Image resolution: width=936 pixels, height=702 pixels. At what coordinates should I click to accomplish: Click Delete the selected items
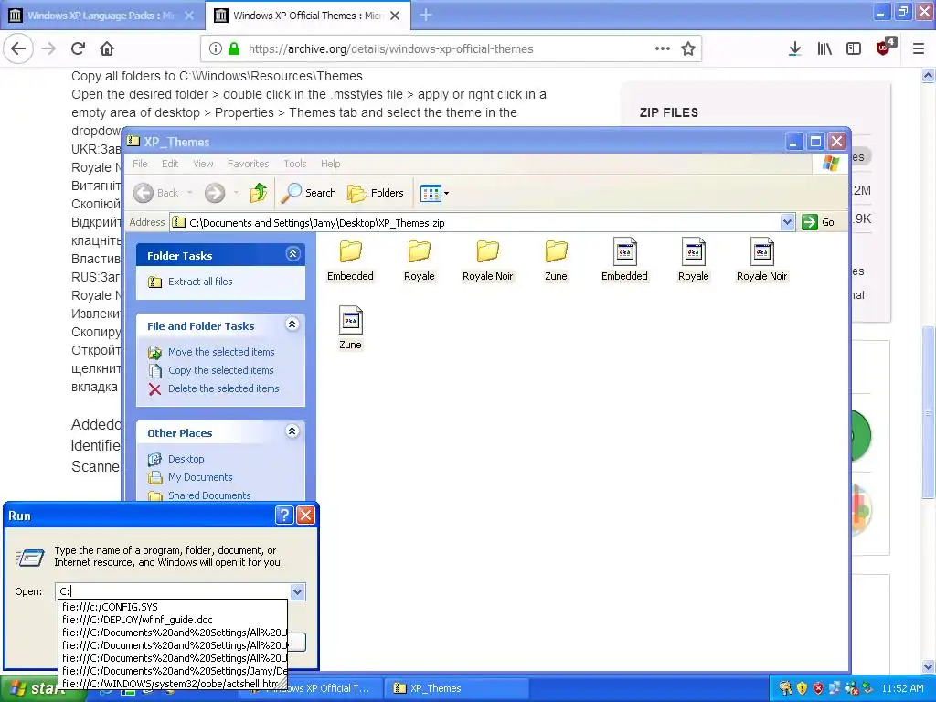[x=223, y=388]
